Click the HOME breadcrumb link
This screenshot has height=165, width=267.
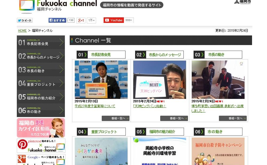point(22,31)
